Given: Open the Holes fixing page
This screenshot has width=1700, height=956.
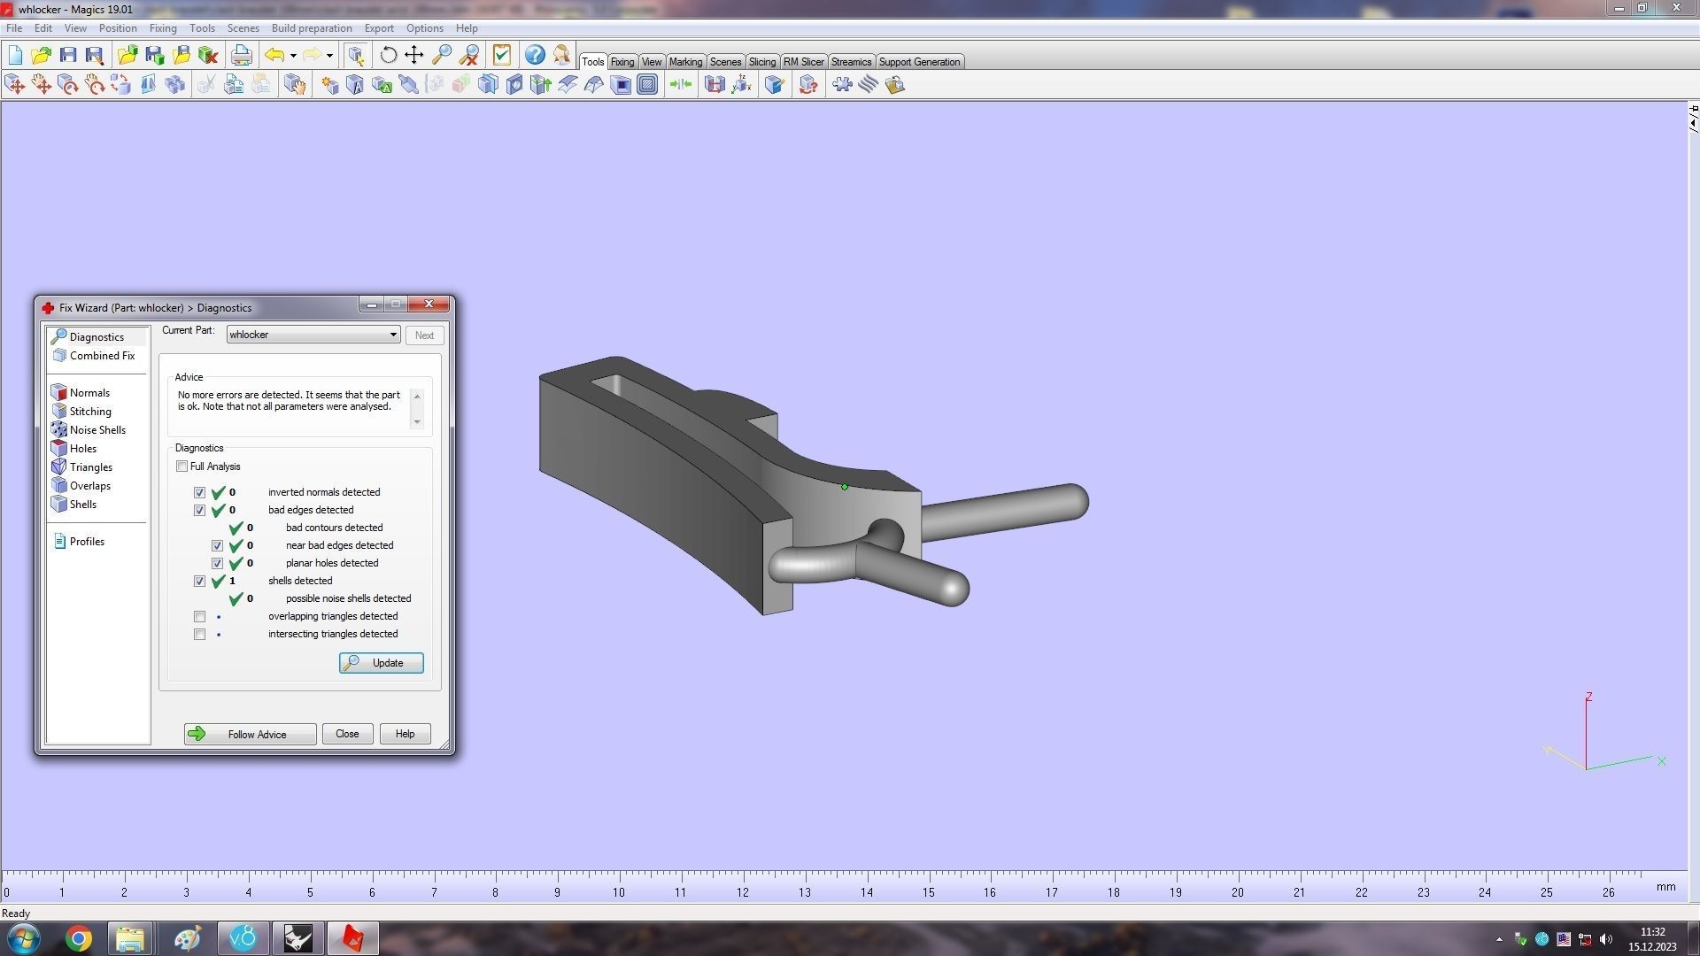Looking at the screenshot, I should tap(82, 449).
